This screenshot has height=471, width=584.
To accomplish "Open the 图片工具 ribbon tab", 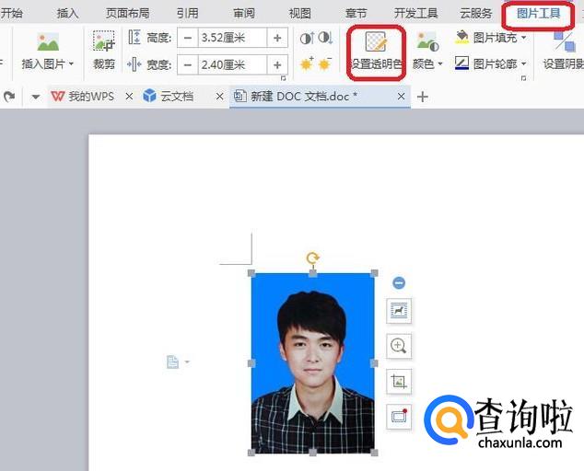I will [538, 14].
